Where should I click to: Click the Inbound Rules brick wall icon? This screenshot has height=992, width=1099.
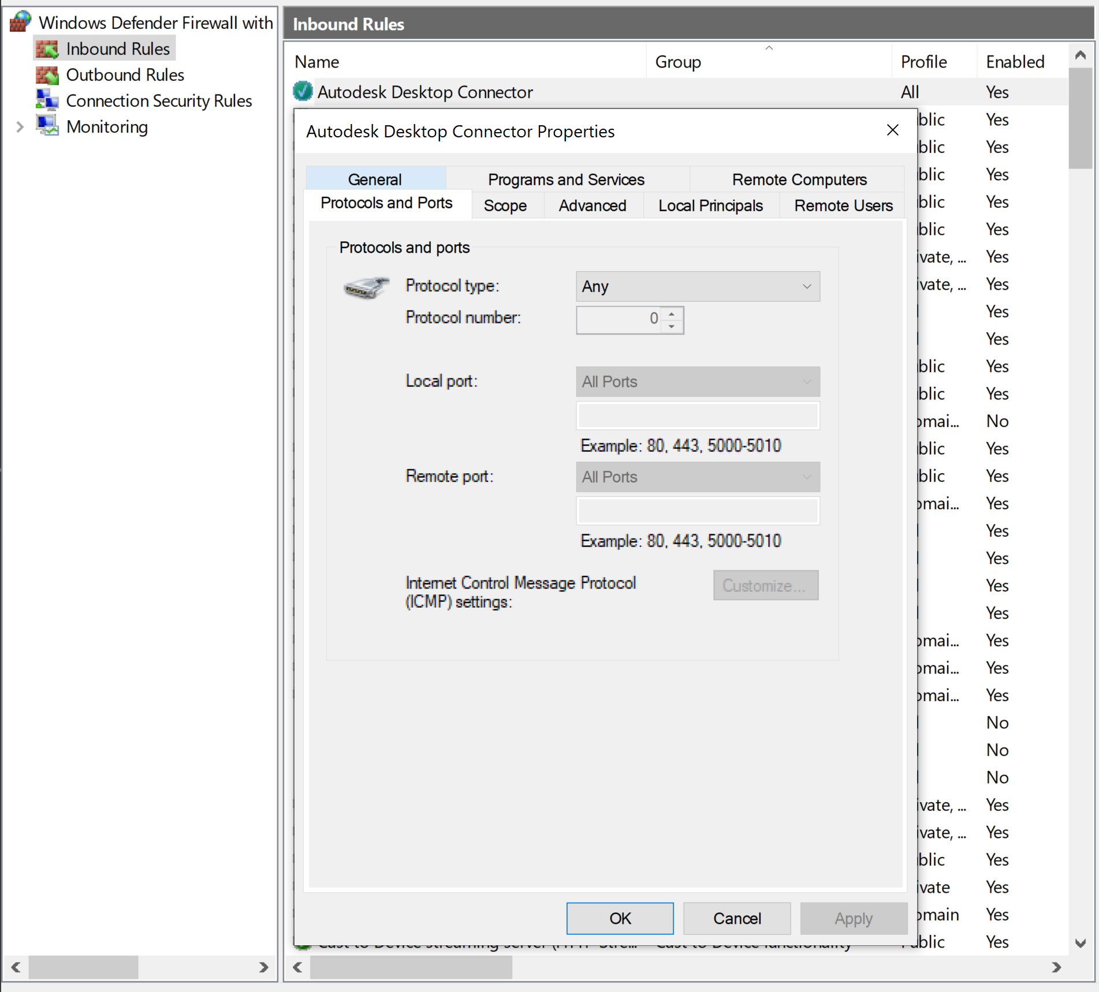pos(47,49)
